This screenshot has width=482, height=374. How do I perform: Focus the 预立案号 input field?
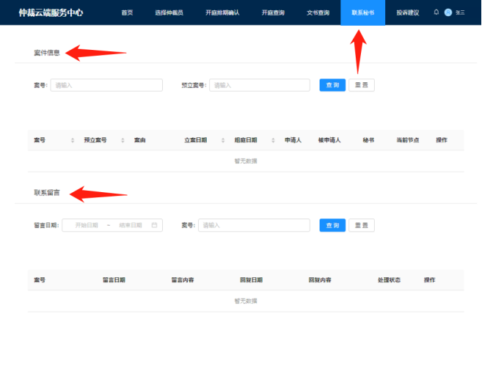click(x=260, y=85)
